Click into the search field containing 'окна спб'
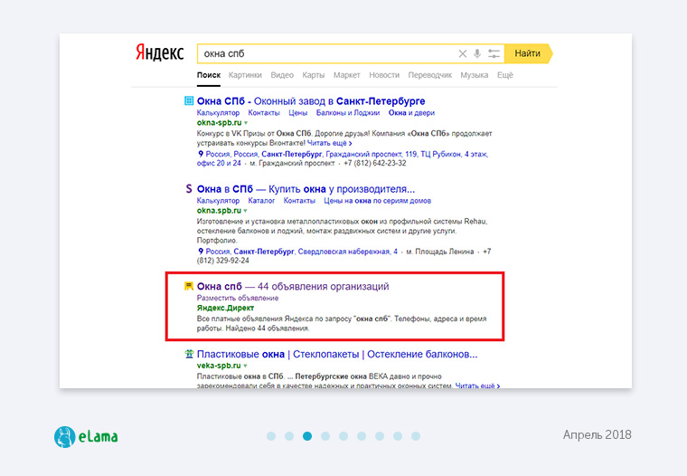The height and width of the screenshot is (476, 687). point(325,54)
